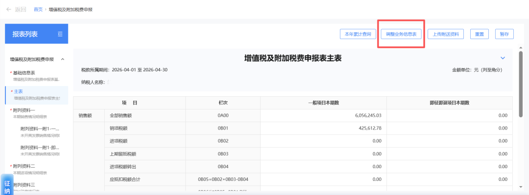The width and height of the screenshot is (529, 195).
Task: Click the 0B04 column code cell
Action: tap(223, 167)
